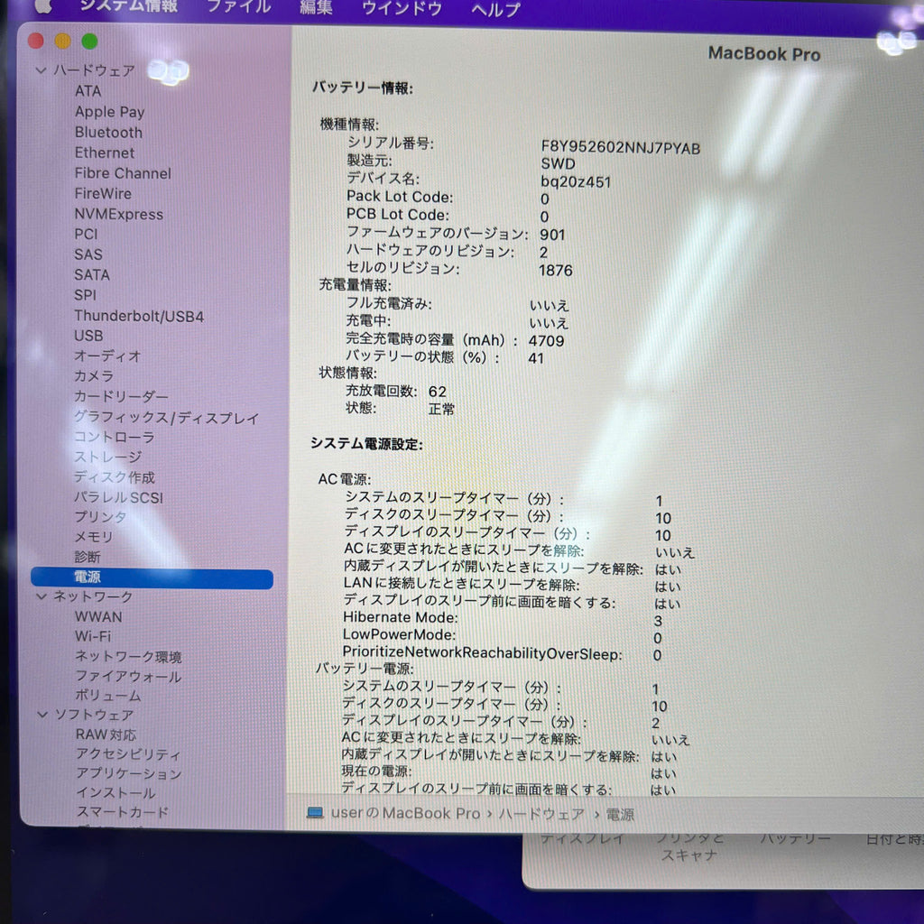Viewport: 924px width, 924px height.
Task: Select Ethernet in the sidebar
Action: click(105, 152)
